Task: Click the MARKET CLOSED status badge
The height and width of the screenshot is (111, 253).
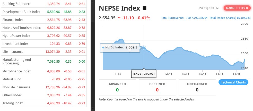Action: [237, 8]
